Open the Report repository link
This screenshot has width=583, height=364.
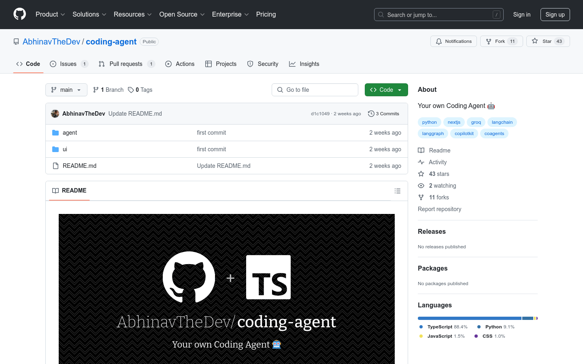click(439, 209)
